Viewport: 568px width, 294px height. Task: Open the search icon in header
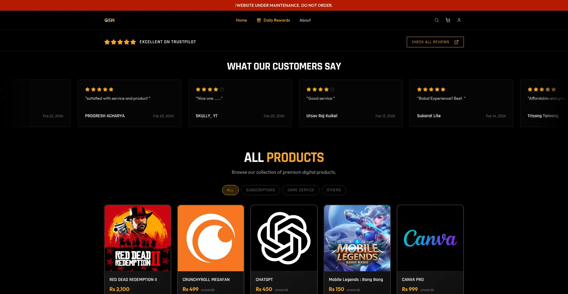point(436,20)
